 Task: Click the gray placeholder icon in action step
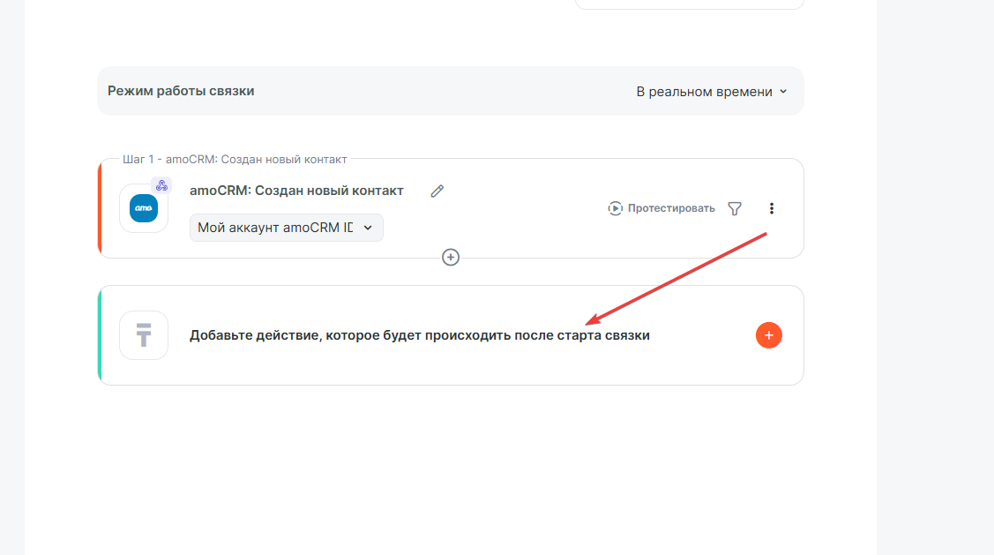click(143, 335)
